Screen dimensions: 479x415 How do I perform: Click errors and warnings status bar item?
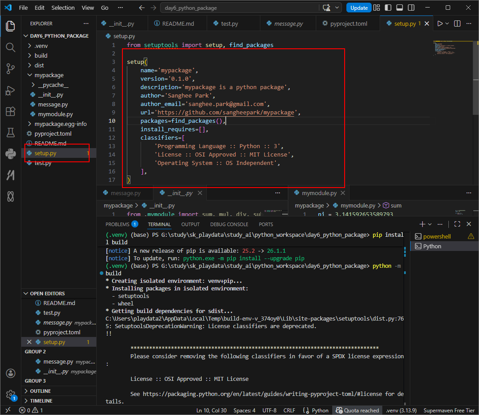(x=31, y=411)
